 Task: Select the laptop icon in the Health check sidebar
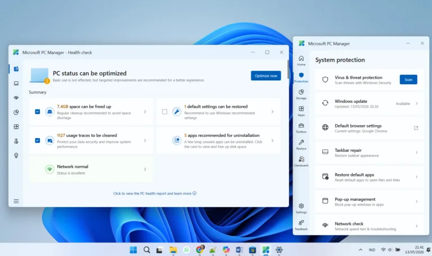pos(16,83)
